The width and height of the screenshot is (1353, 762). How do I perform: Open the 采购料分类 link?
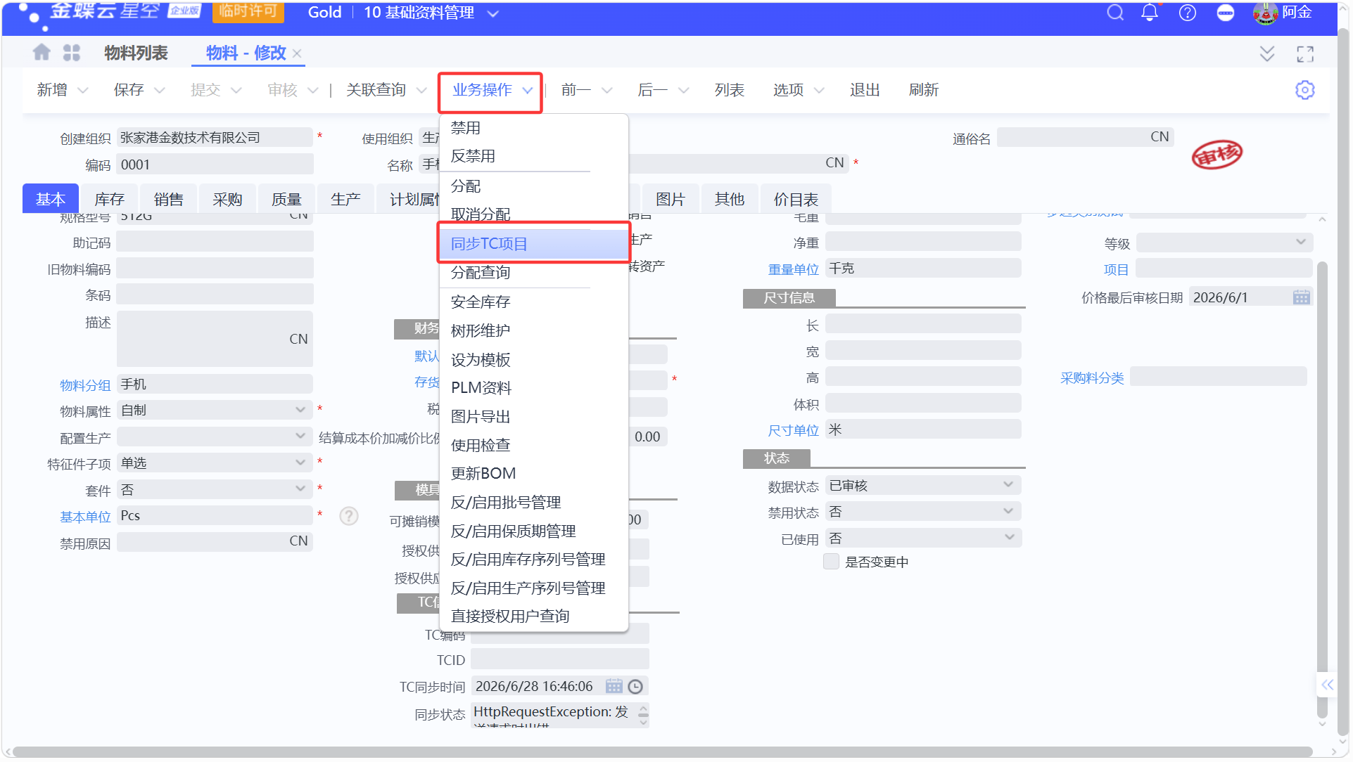click(x=1092, y=378)
